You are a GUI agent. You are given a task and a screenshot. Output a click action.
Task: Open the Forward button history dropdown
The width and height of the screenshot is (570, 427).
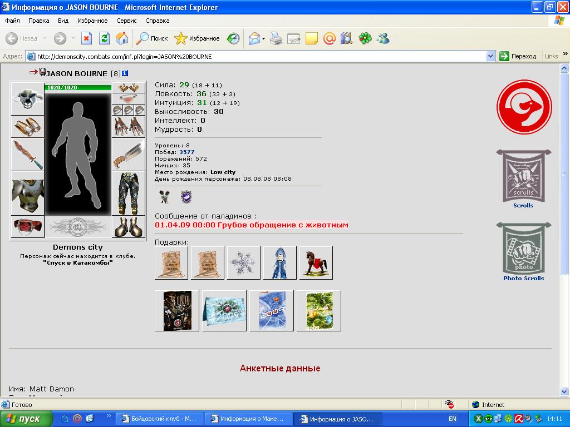(73, 38)
